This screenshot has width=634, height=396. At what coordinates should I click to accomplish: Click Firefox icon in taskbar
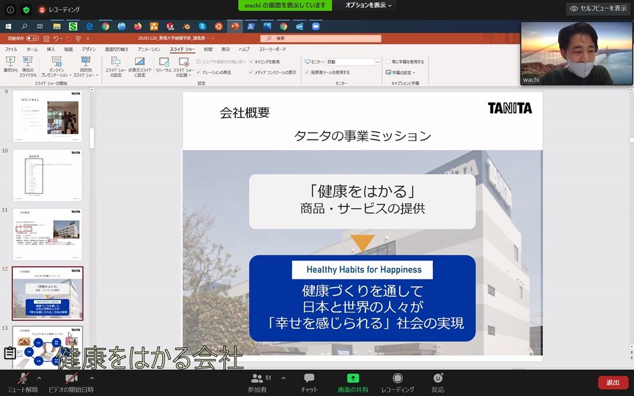138,27
